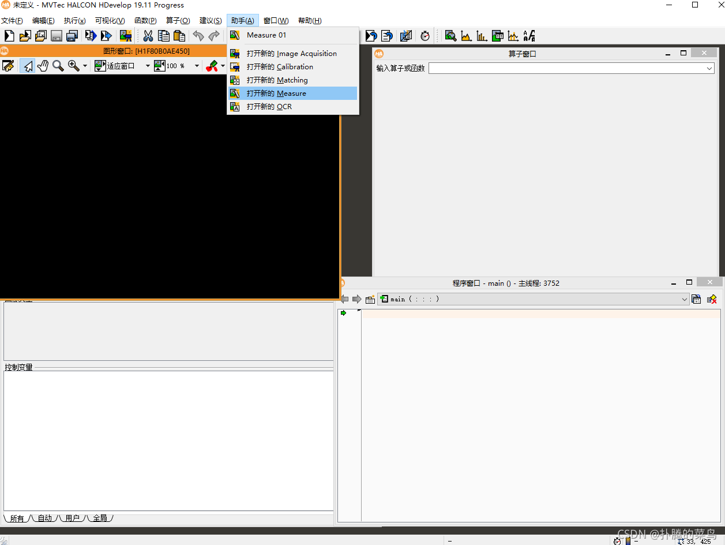Screen dimensions: 725x545
Task: Click the zoom-in plus magnifier icon
Action: point(74,66)
